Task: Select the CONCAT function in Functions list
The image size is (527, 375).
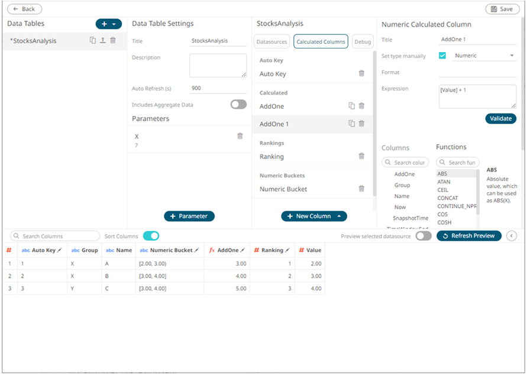Action: [x=448, y=198]
